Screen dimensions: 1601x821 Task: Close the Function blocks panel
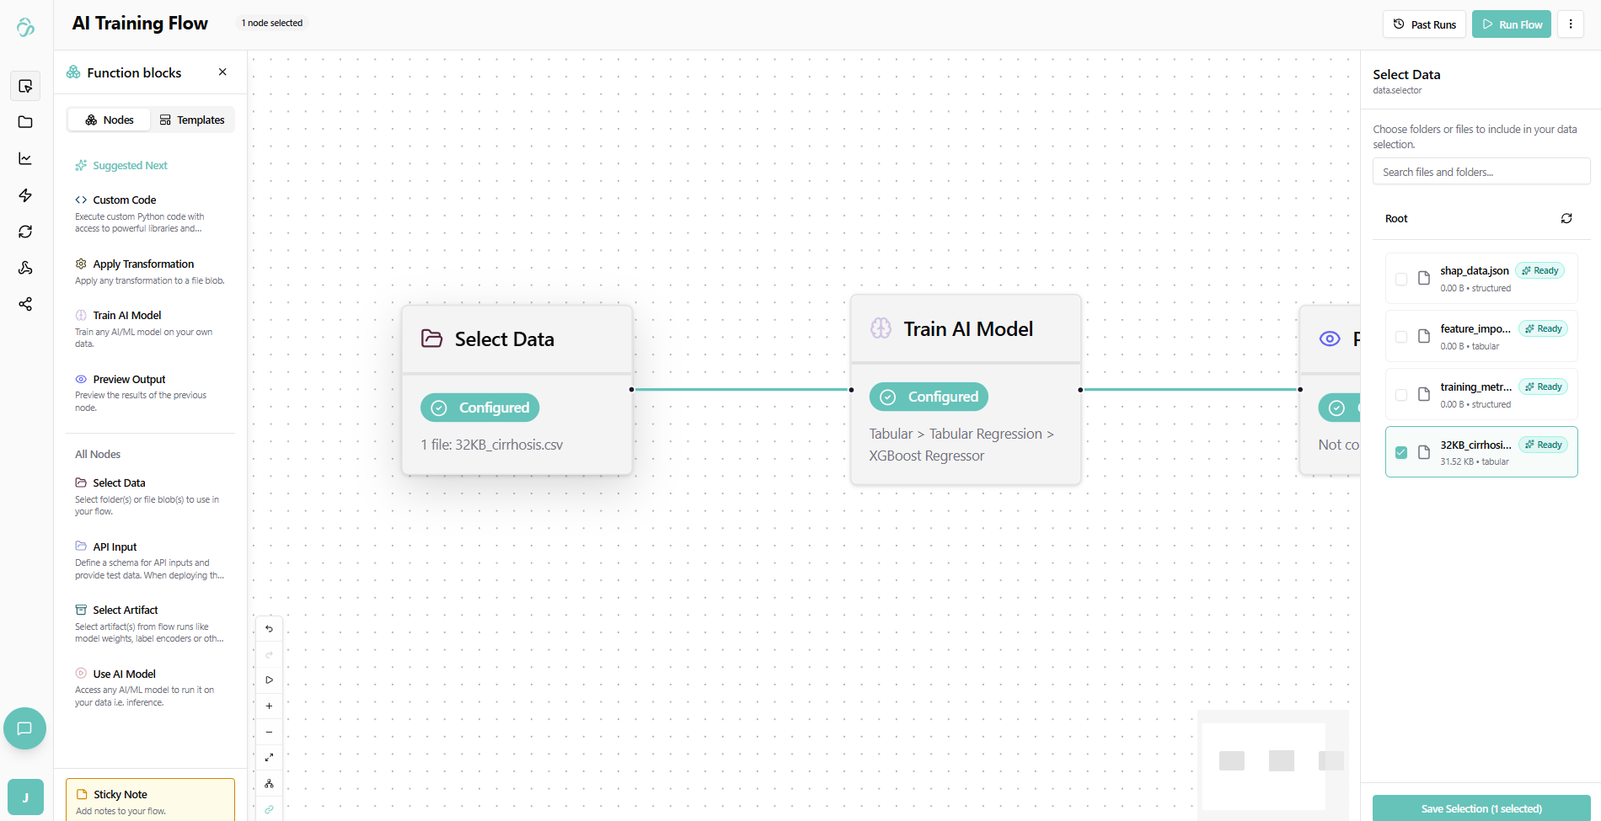click(222, 72)
